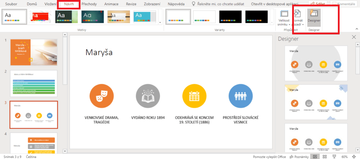Close the Designer side panel
The image size is (360, 159).
[354, 37]
